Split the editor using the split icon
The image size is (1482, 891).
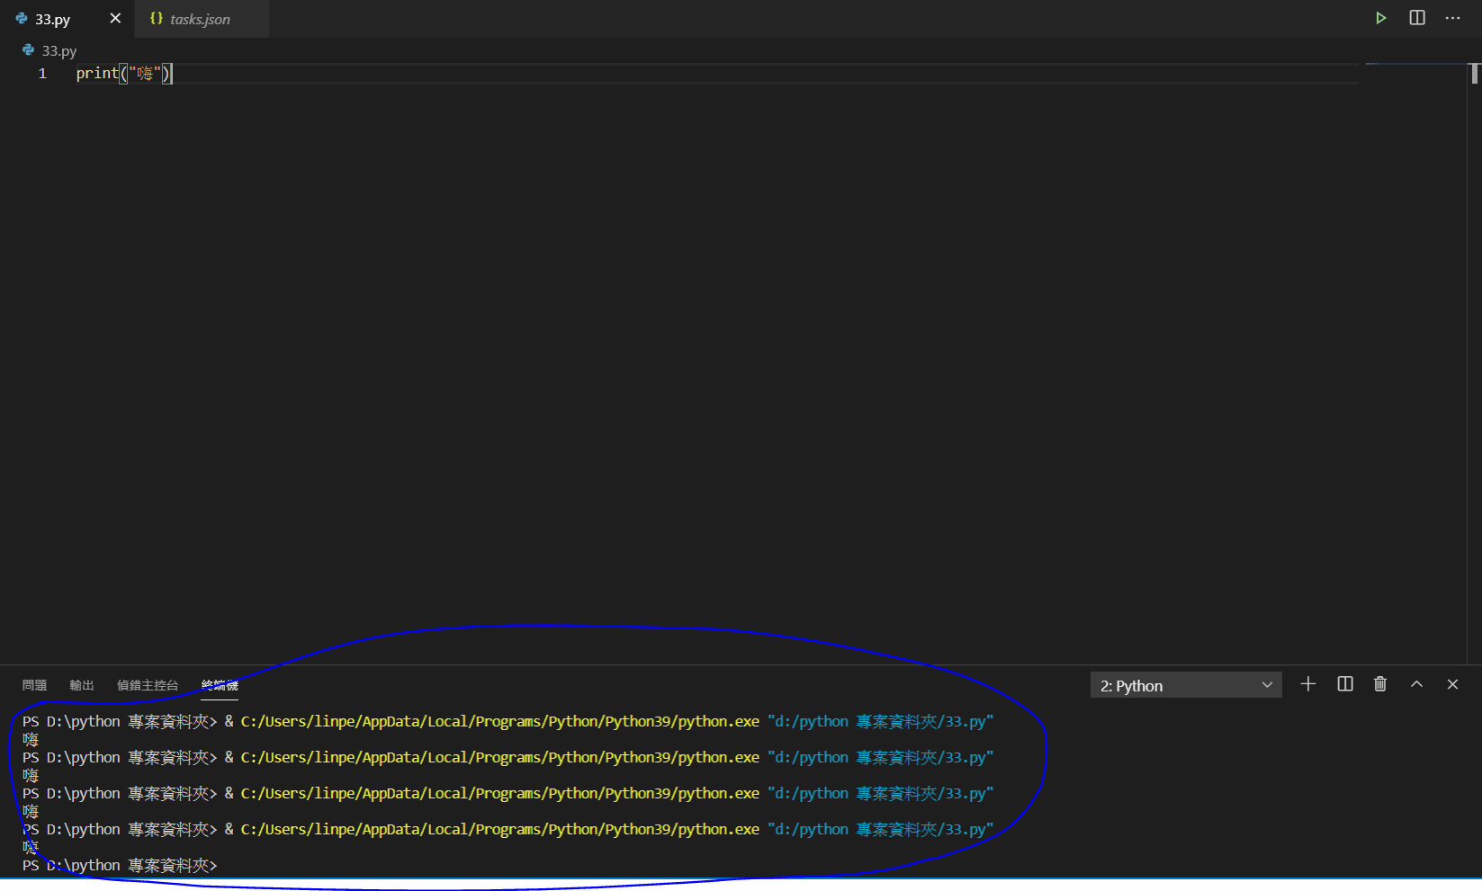pos(1416,17)
